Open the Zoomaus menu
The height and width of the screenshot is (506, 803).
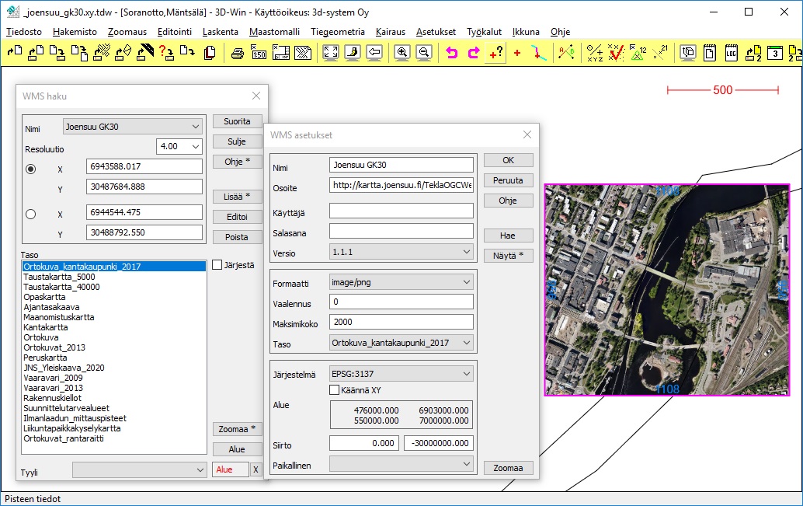click(x=127, y=32)
